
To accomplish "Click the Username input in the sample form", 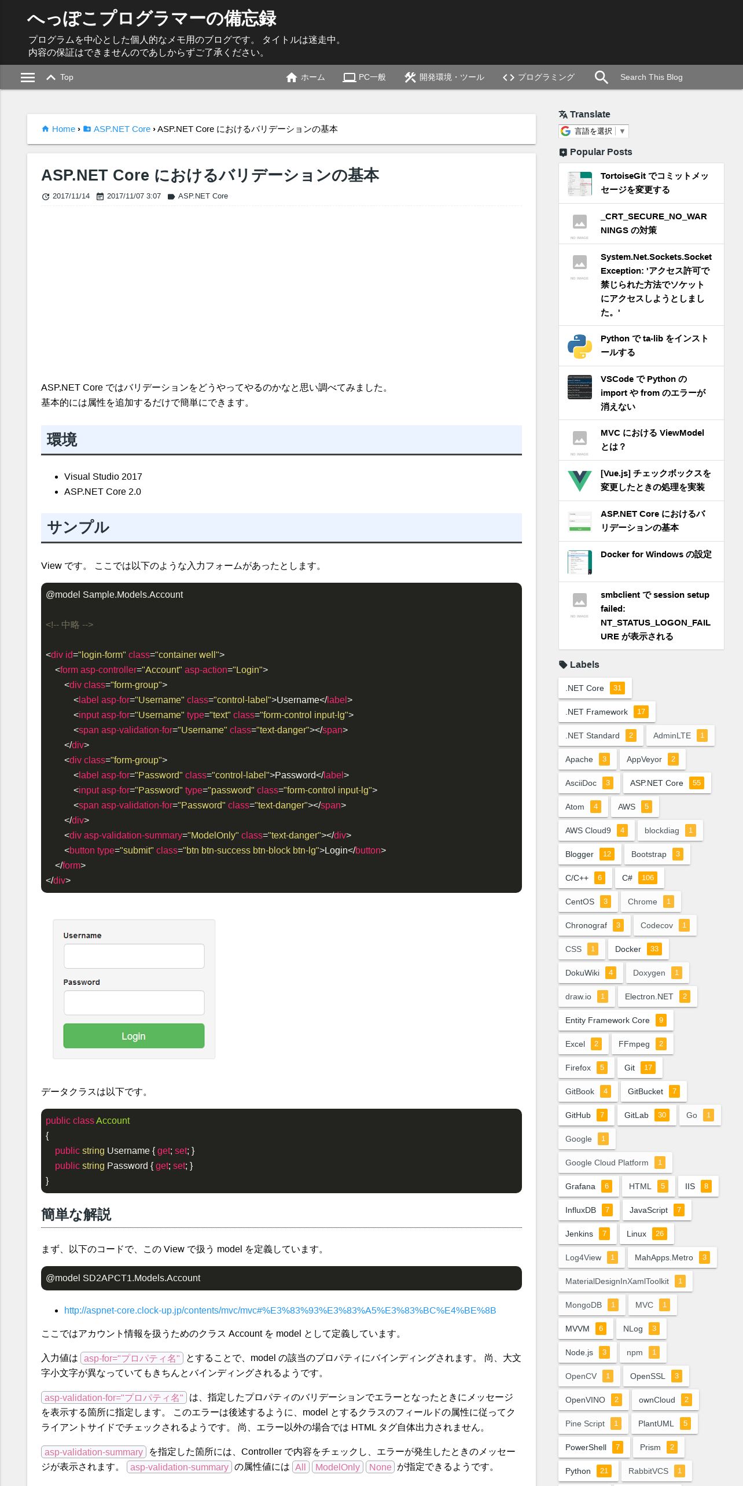I will point(134,956).
